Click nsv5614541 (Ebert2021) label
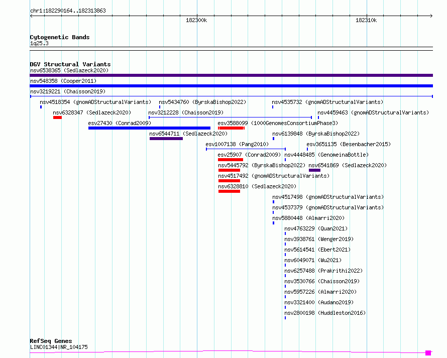The width and height of the screenshot is (447, 358). pos(317,250)
